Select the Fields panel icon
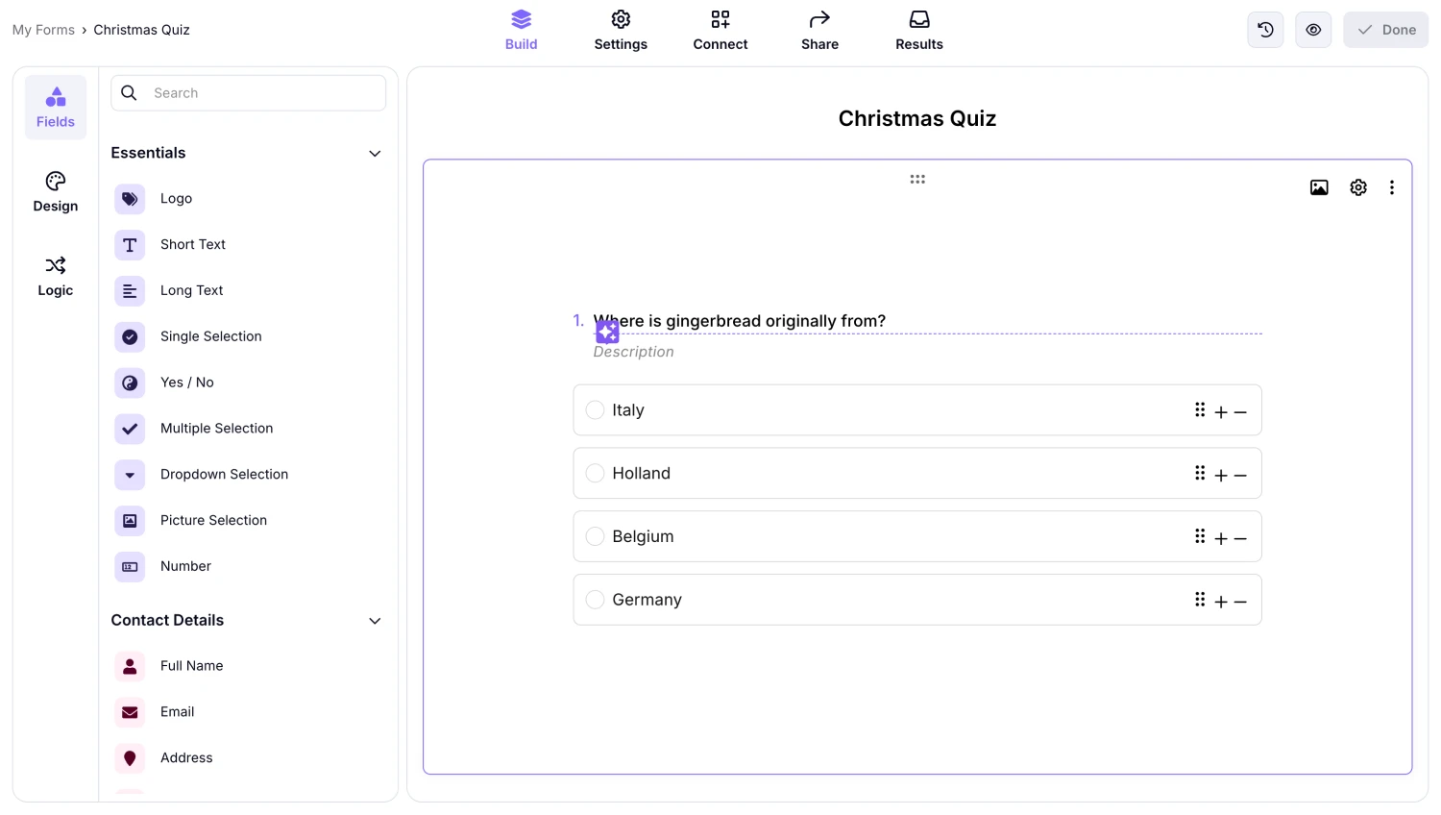This screenshot has width=1441, height=815. (x=55, y=106)
